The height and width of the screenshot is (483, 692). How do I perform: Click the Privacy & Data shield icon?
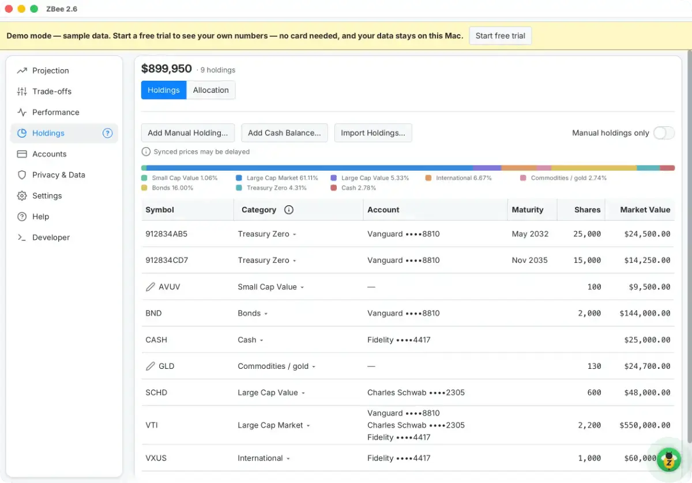[x=22, y=175]
